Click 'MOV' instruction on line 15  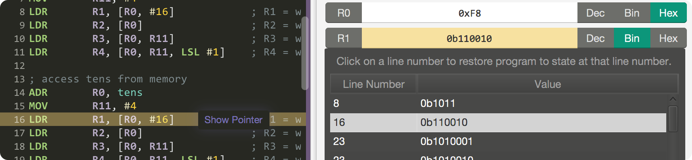[38, 106]
